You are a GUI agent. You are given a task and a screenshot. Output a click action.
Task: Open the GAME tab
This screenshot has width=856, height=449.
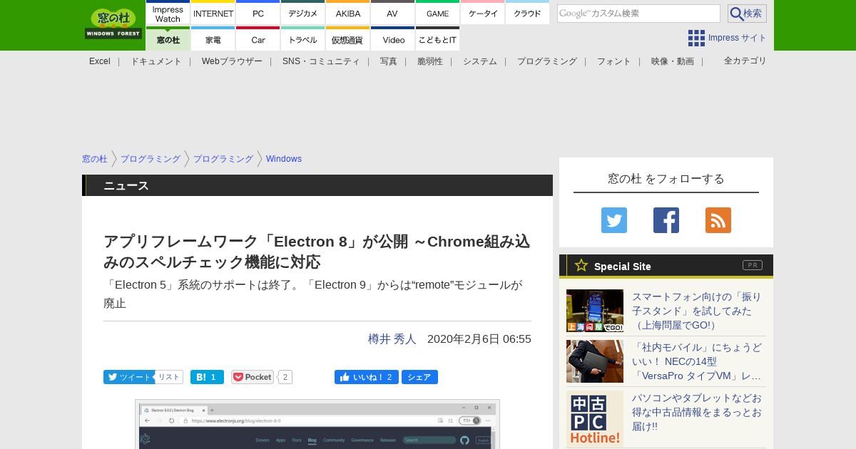point(437,14)
